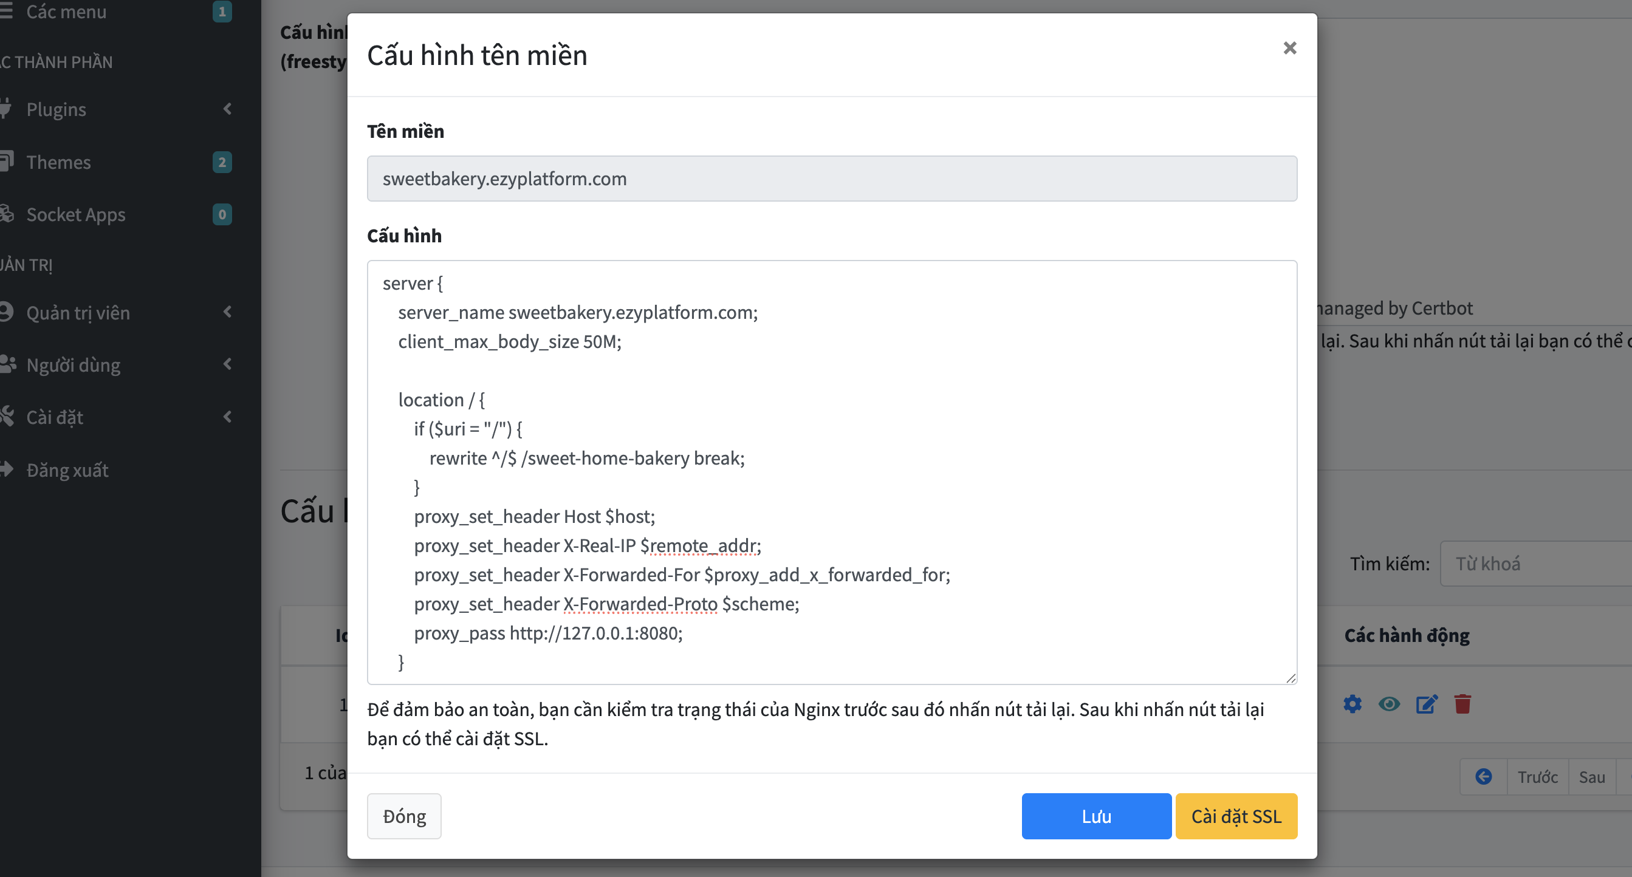Expand the Cài đặt chevron

point(227,417)
